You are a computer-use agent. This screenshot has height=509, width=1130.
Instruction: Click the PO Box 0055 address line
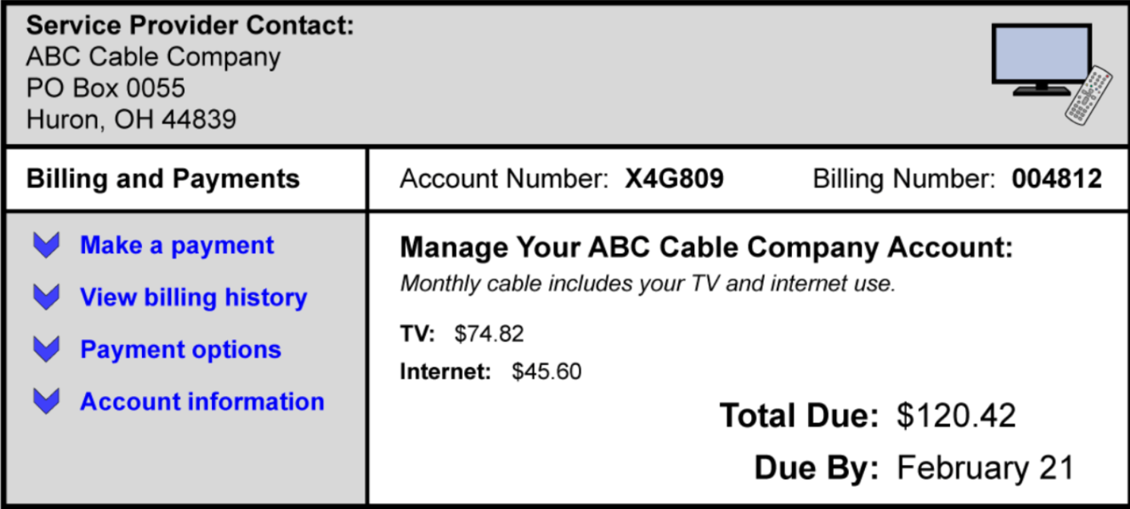click(x=106, y=88)
